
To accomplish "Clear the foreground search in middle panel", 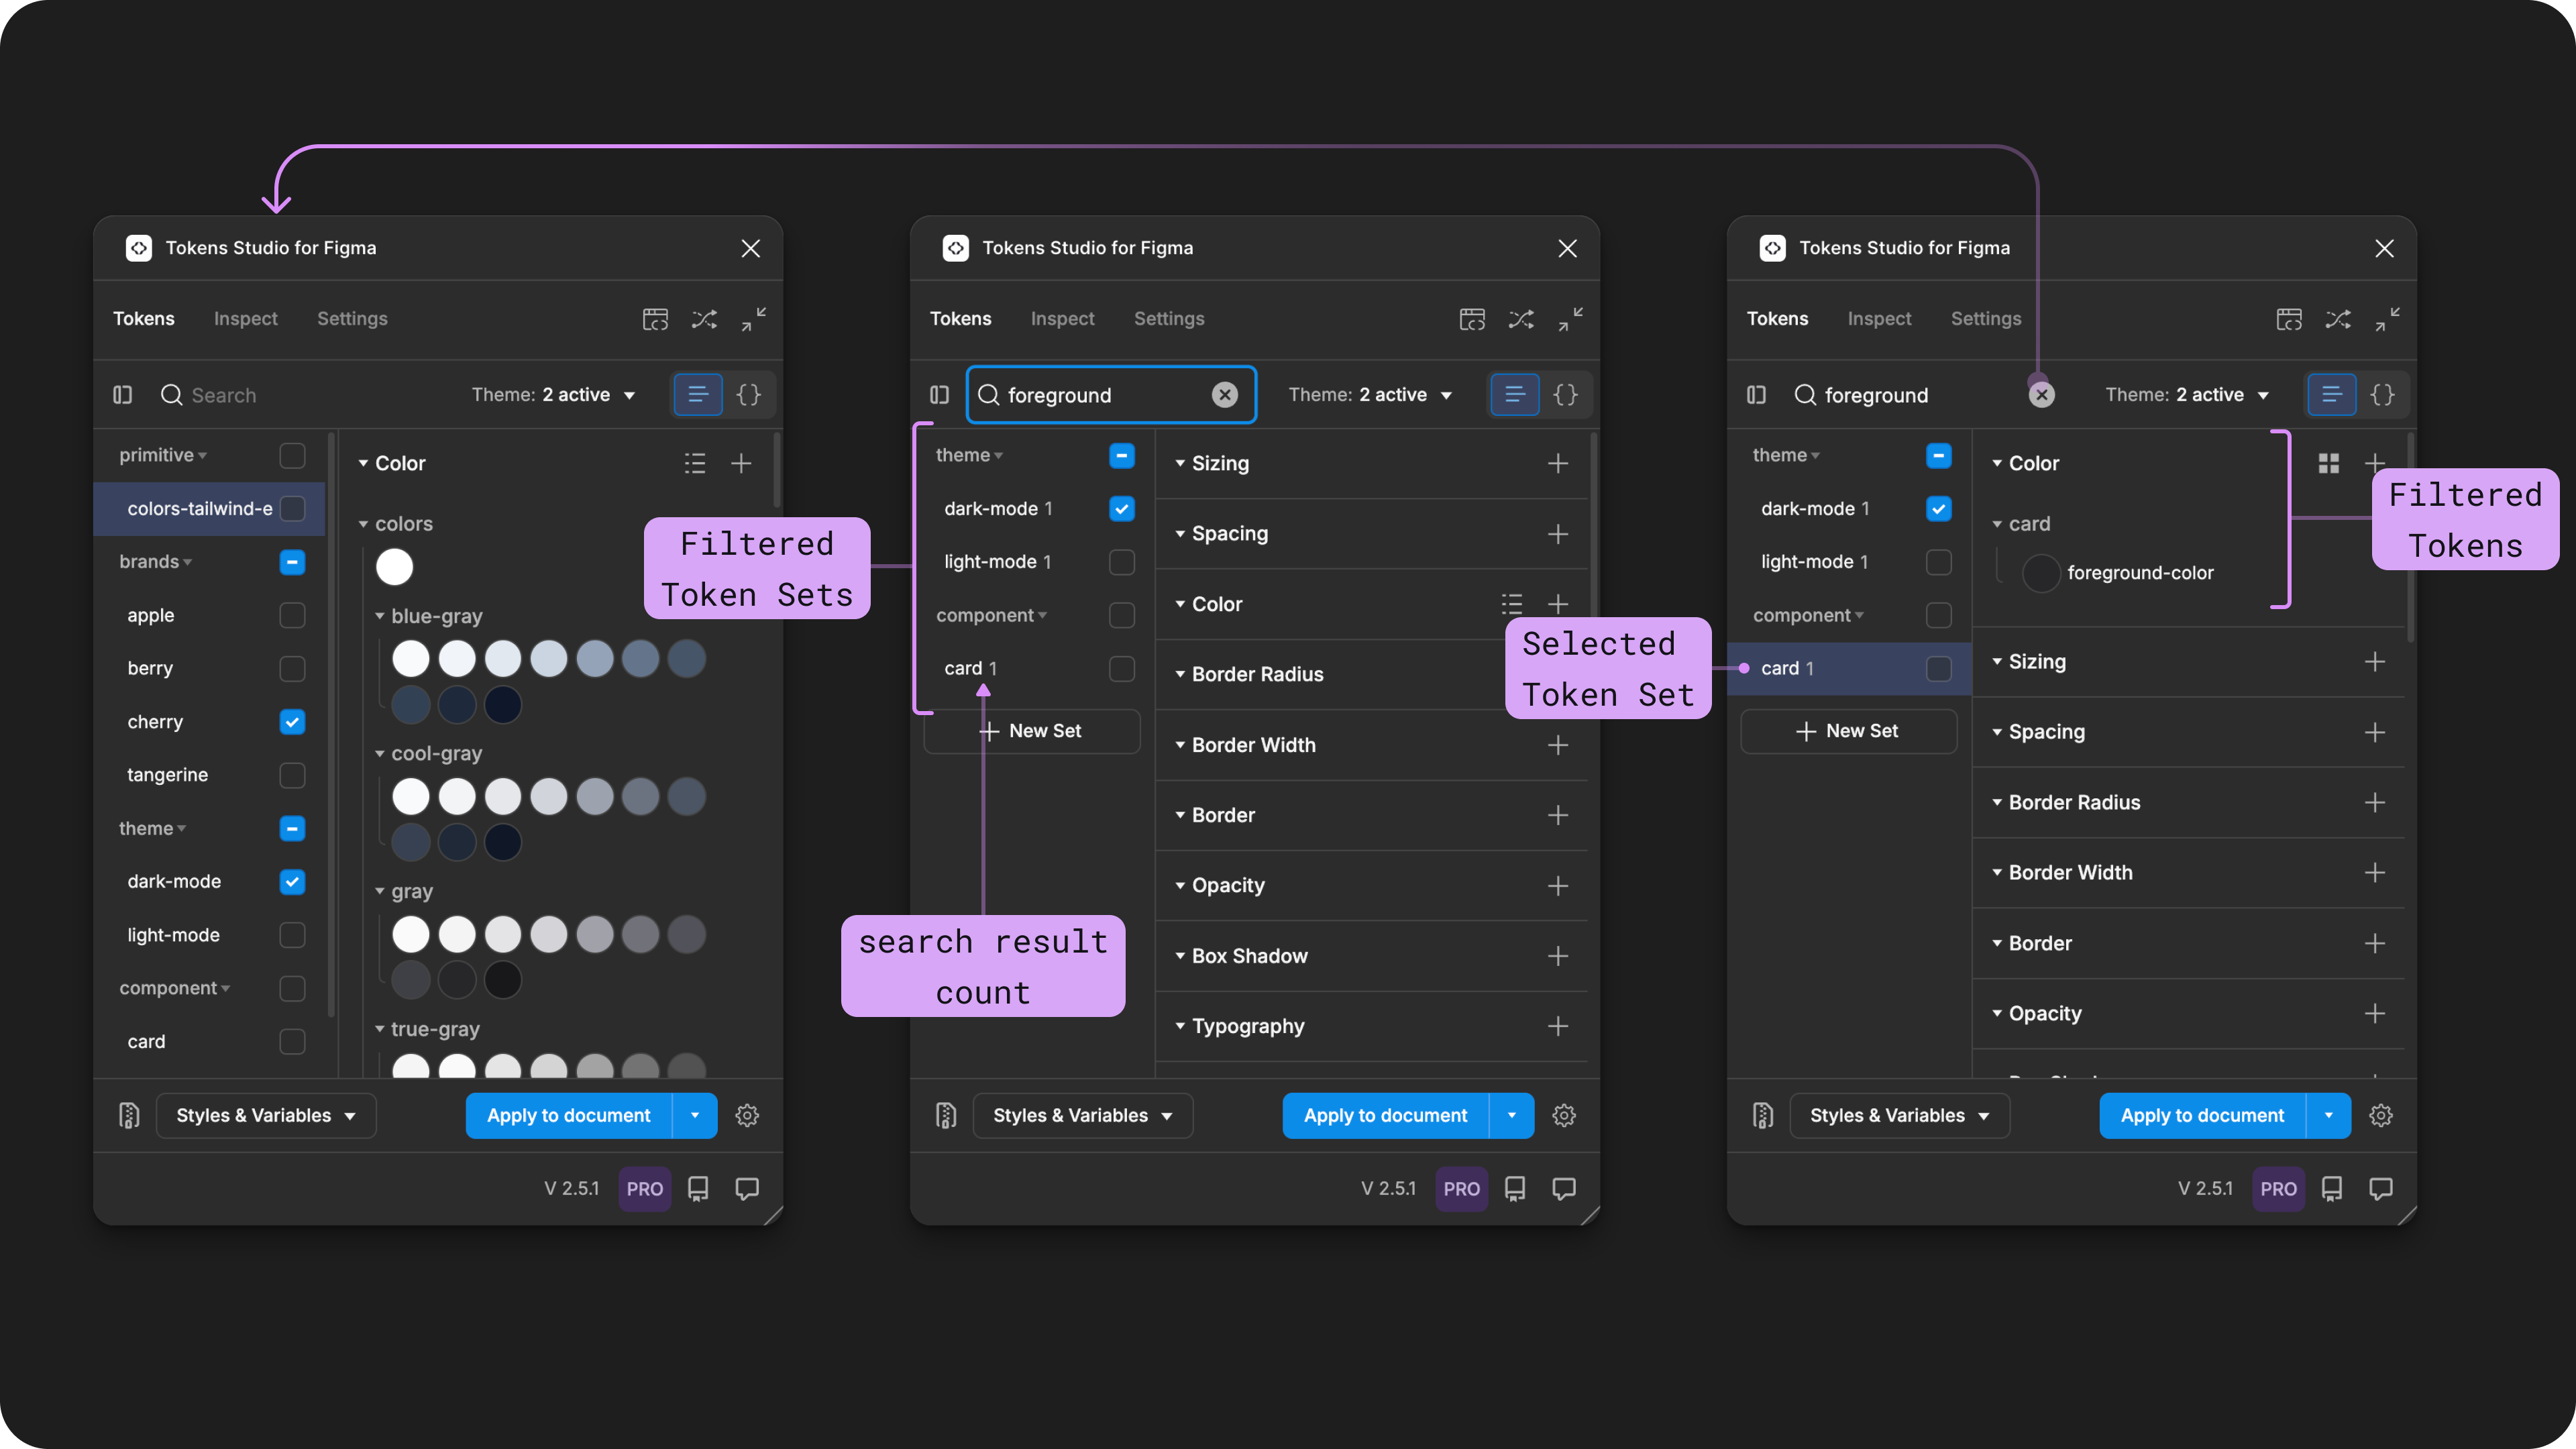I will (1224, 395).
